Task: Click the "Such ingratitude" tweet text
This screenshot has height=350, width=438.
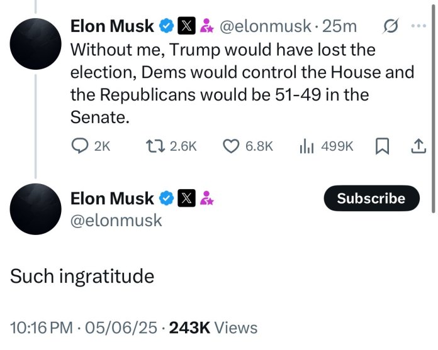Action: point(82,276)
